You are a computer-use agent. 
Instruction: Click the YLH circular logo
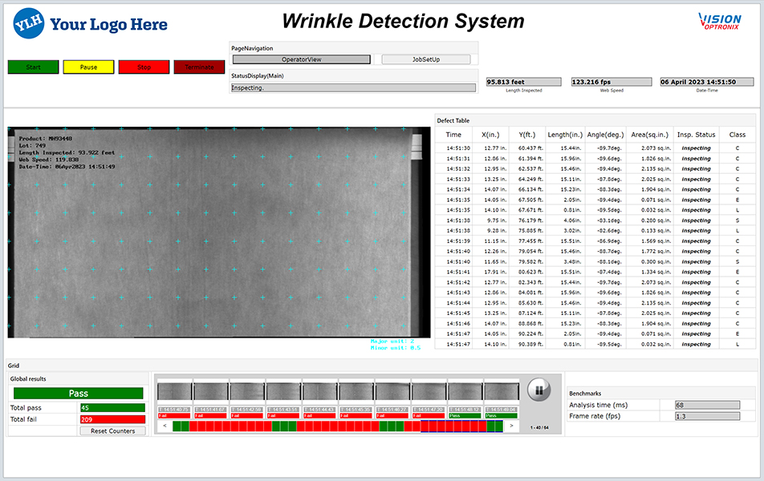tap(28, 24)
